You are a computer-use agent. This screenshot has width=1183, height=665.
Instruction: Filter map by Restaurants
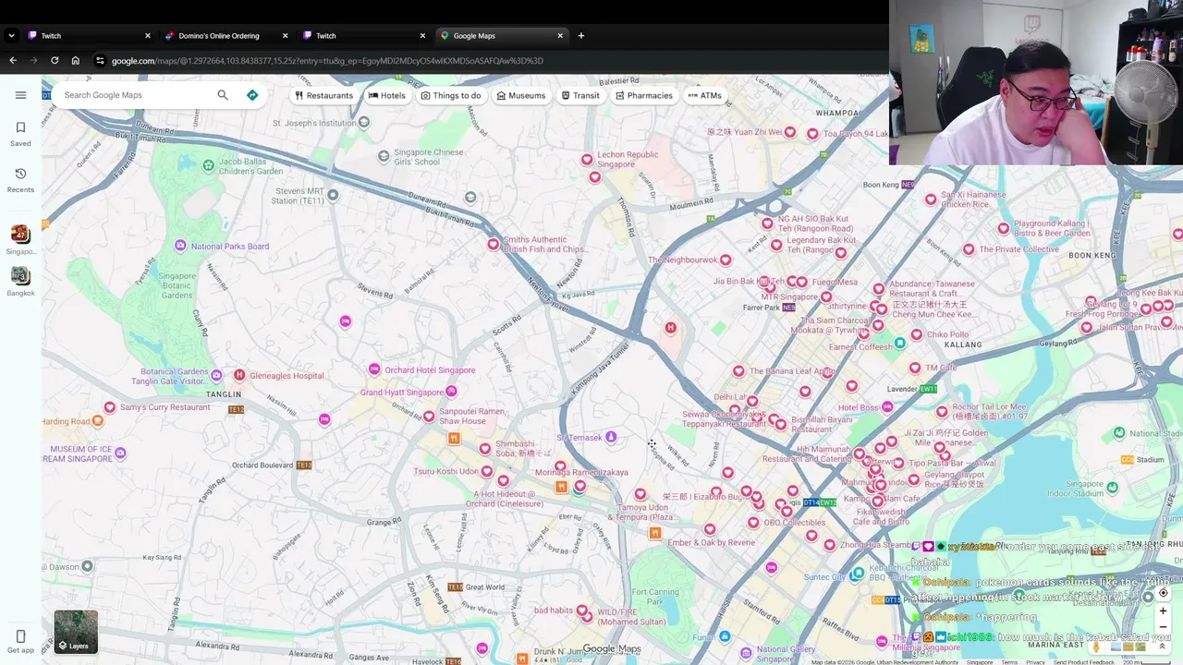click(x=323, y=95)
